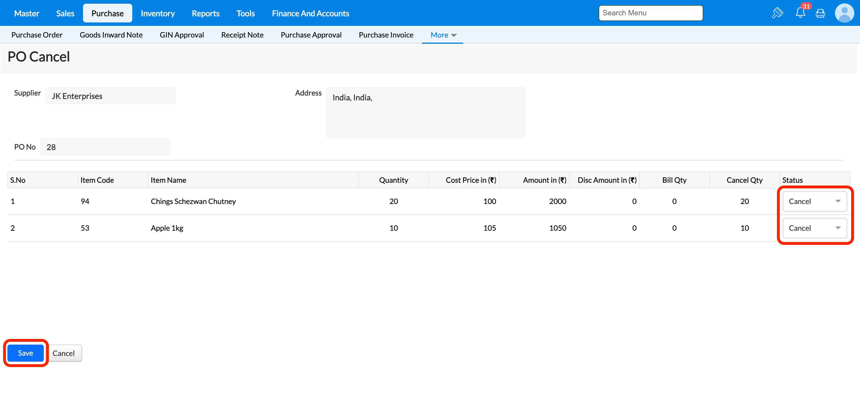860x404 pixels.
Task: Click the blue Save button
Action: (x=25, y=353)
